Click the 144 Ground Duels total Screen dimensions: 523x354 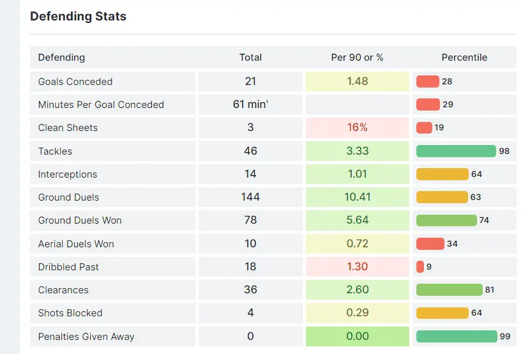(250, 197)
